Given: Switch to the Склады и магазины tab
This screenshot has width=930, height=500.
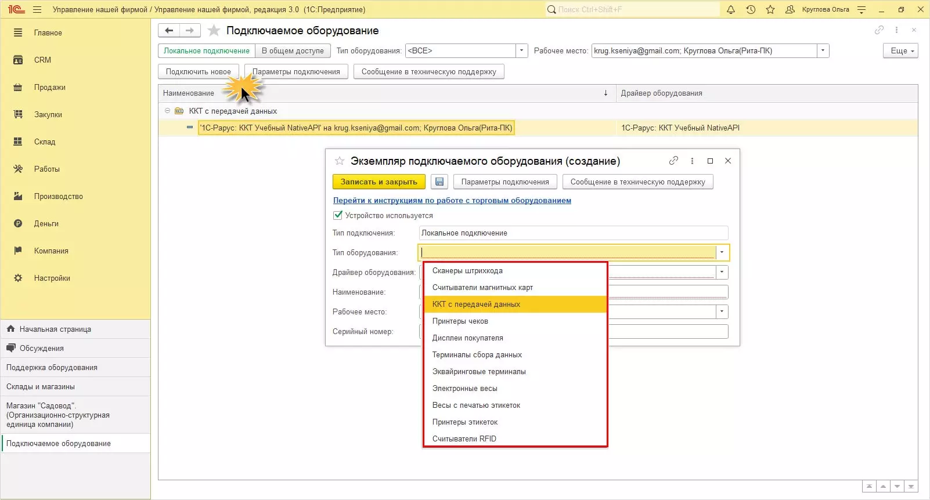Looking at the screenshot, I should [75, 386].
